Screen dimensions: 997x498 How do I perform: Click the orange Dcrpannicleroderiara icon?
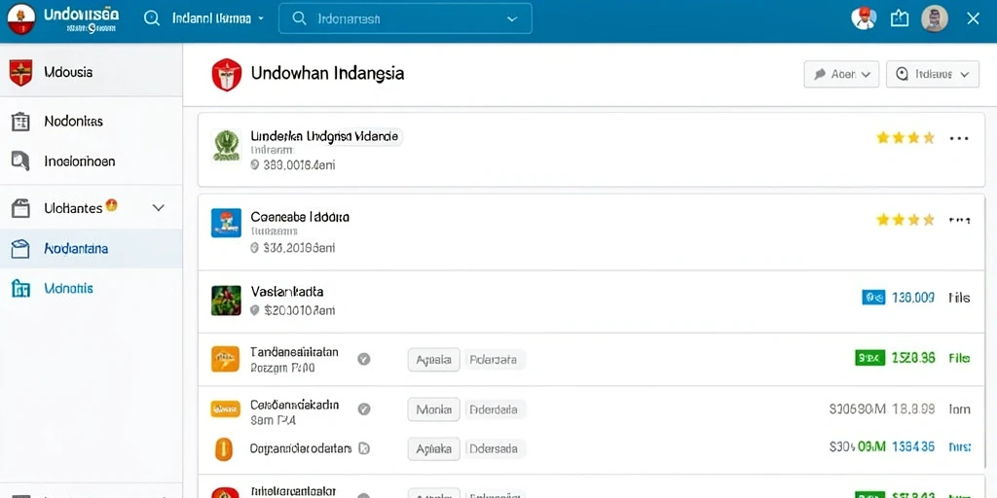223,448
